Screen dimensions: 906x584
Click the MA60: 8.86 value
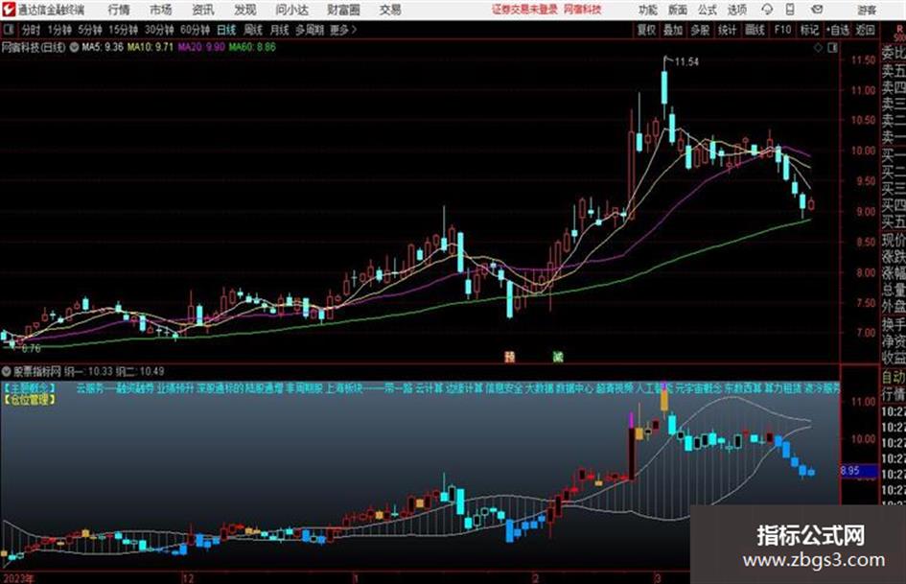pyautogui.click(x=252, y=47)
